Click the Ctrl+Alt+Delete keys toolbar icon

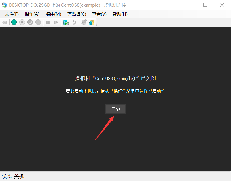[x=4, y=23]
